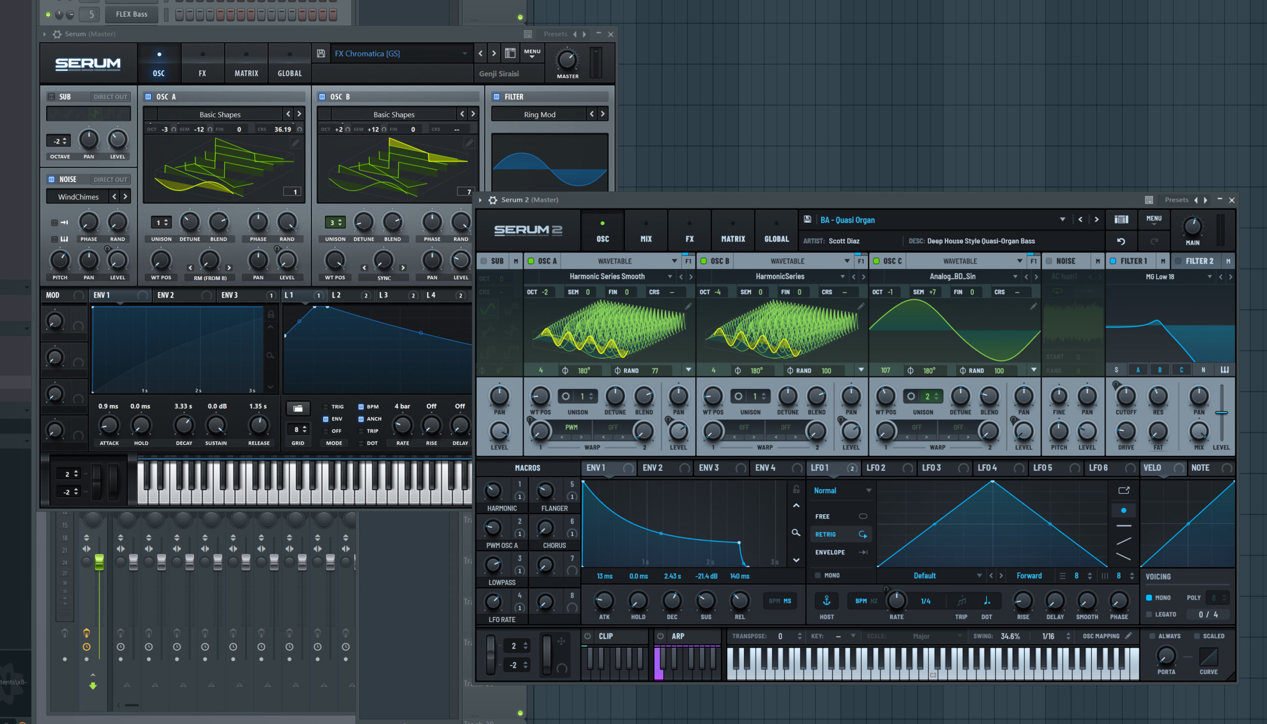The image size is (1267, 724).
Task: Click the FLEX Bass channel button
Action: 131,14
